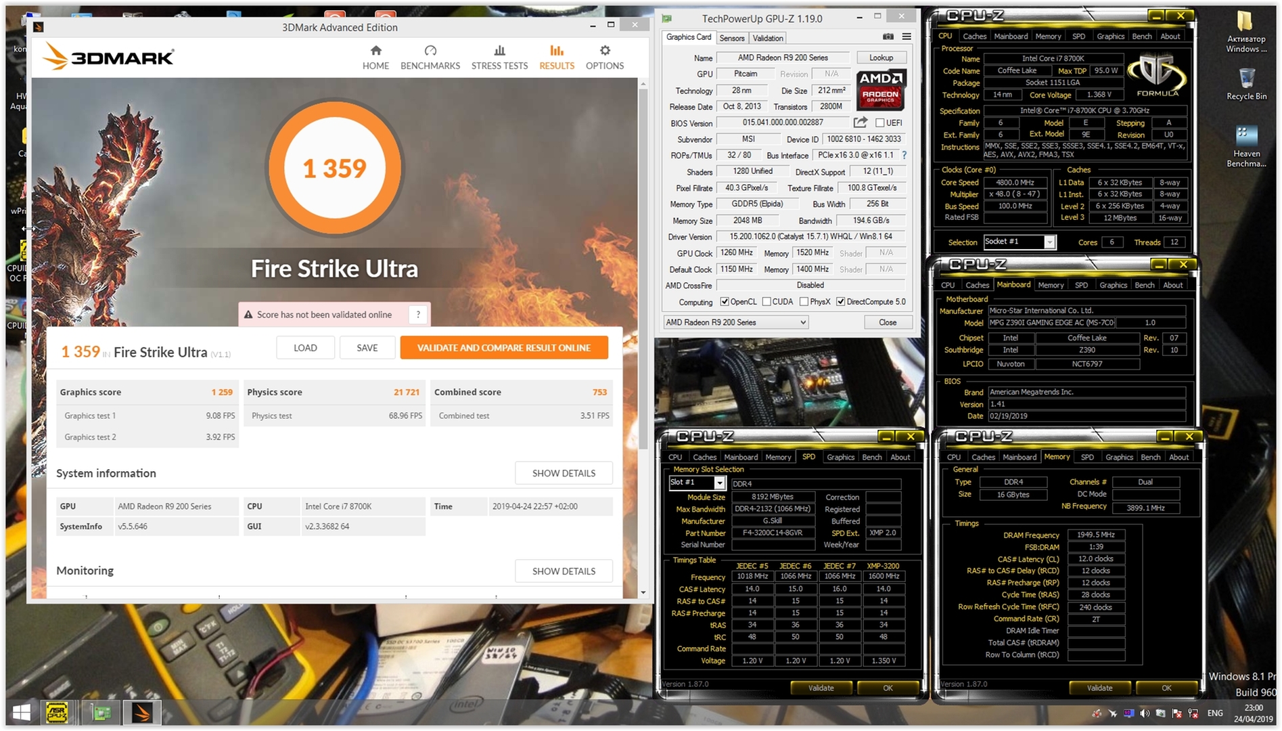This screenshot has height=731, width=1282.
Task: Click OK in CPU-Z SPD window
Action: tap(888, 688)
